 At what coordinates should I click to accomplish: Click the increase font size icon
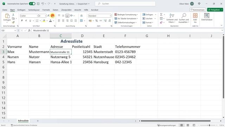tap(49, 16)
